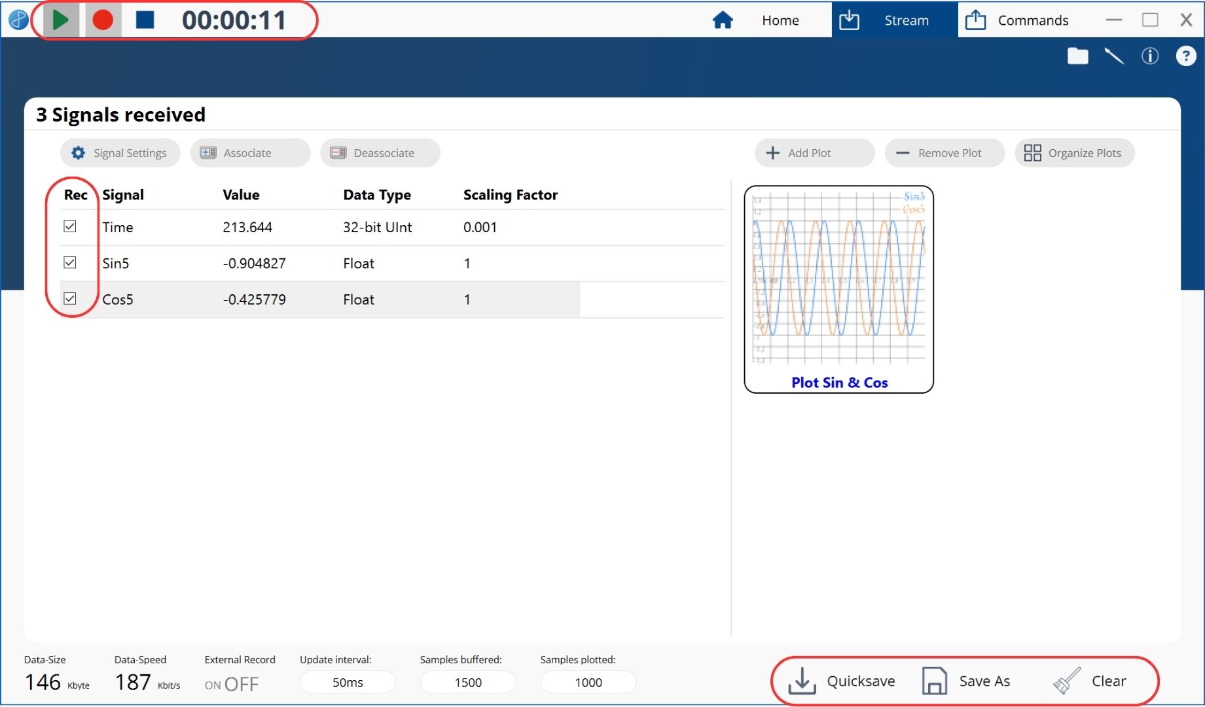
Task: Clear data with the brush icon
Action: (1067, 681)
